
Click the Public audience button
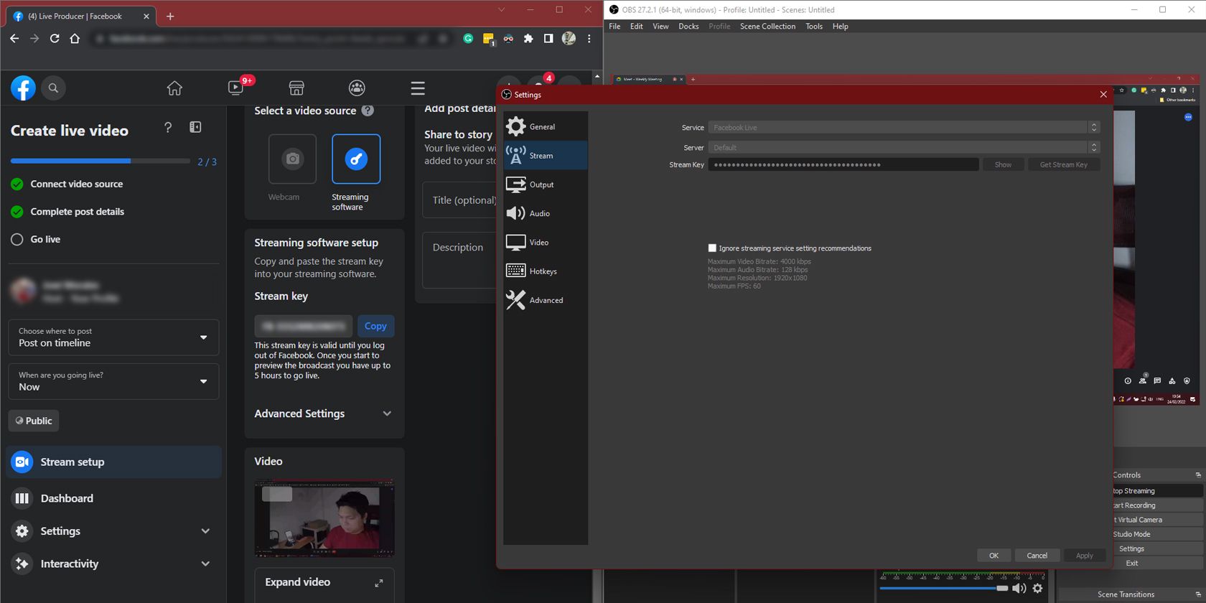pos(34,421)
